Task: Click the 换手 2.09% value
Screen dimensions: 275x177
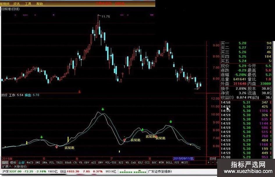Action: 241,89
